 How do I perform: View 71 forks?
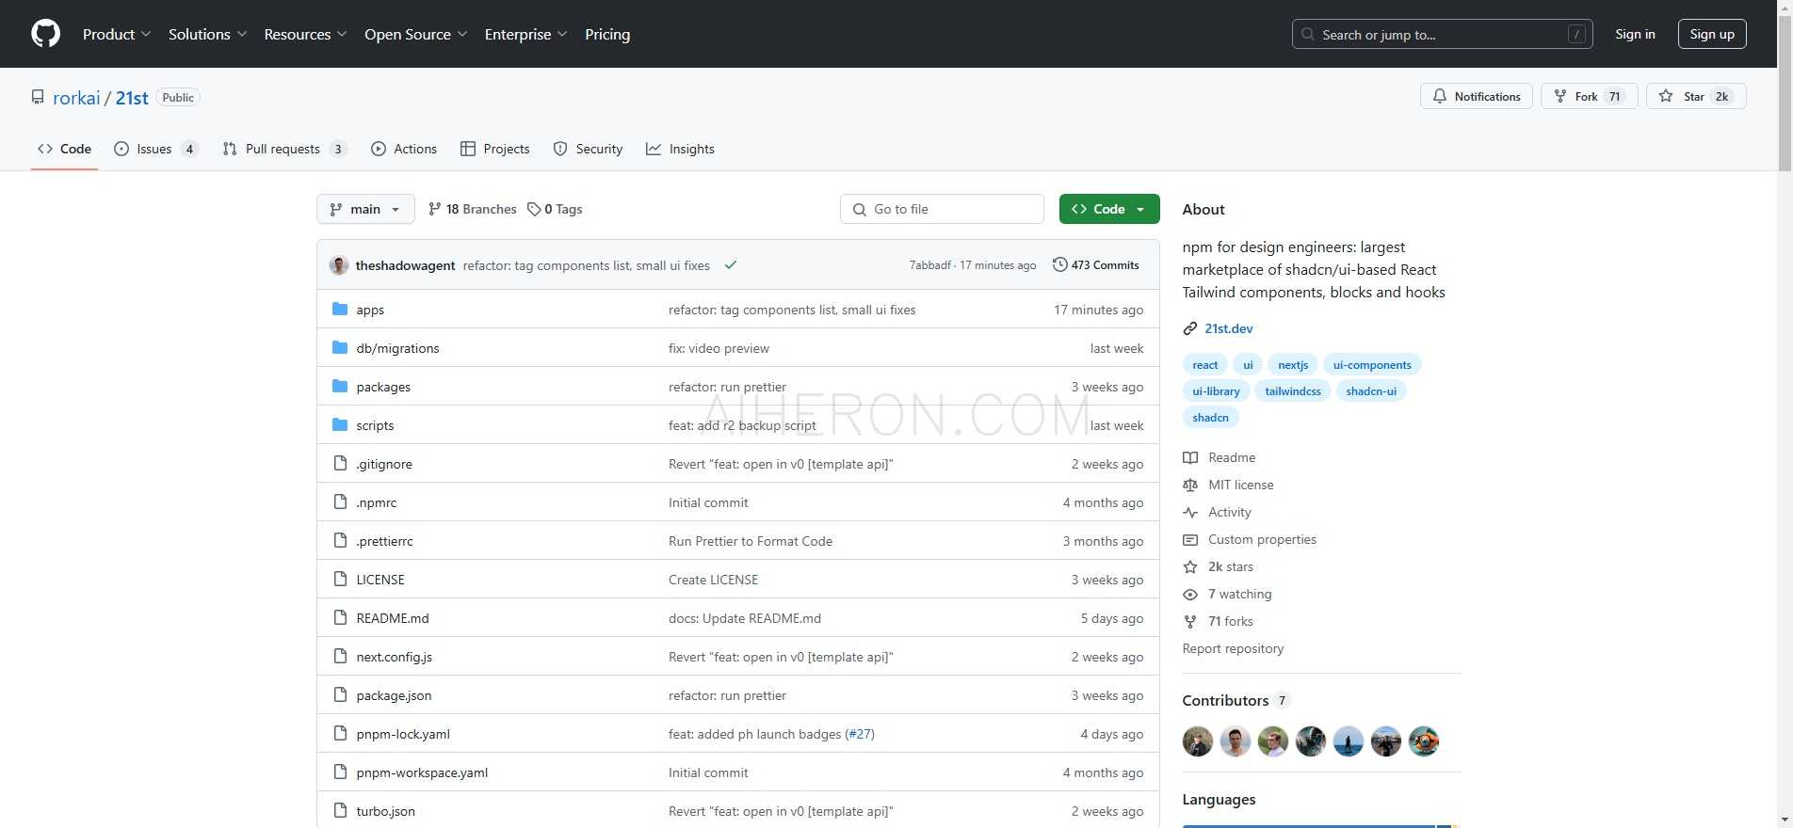[1219, 621]
